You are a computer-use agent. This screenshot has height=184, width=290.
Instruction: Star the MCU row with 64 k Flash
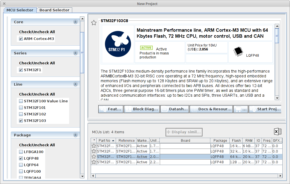94,156
